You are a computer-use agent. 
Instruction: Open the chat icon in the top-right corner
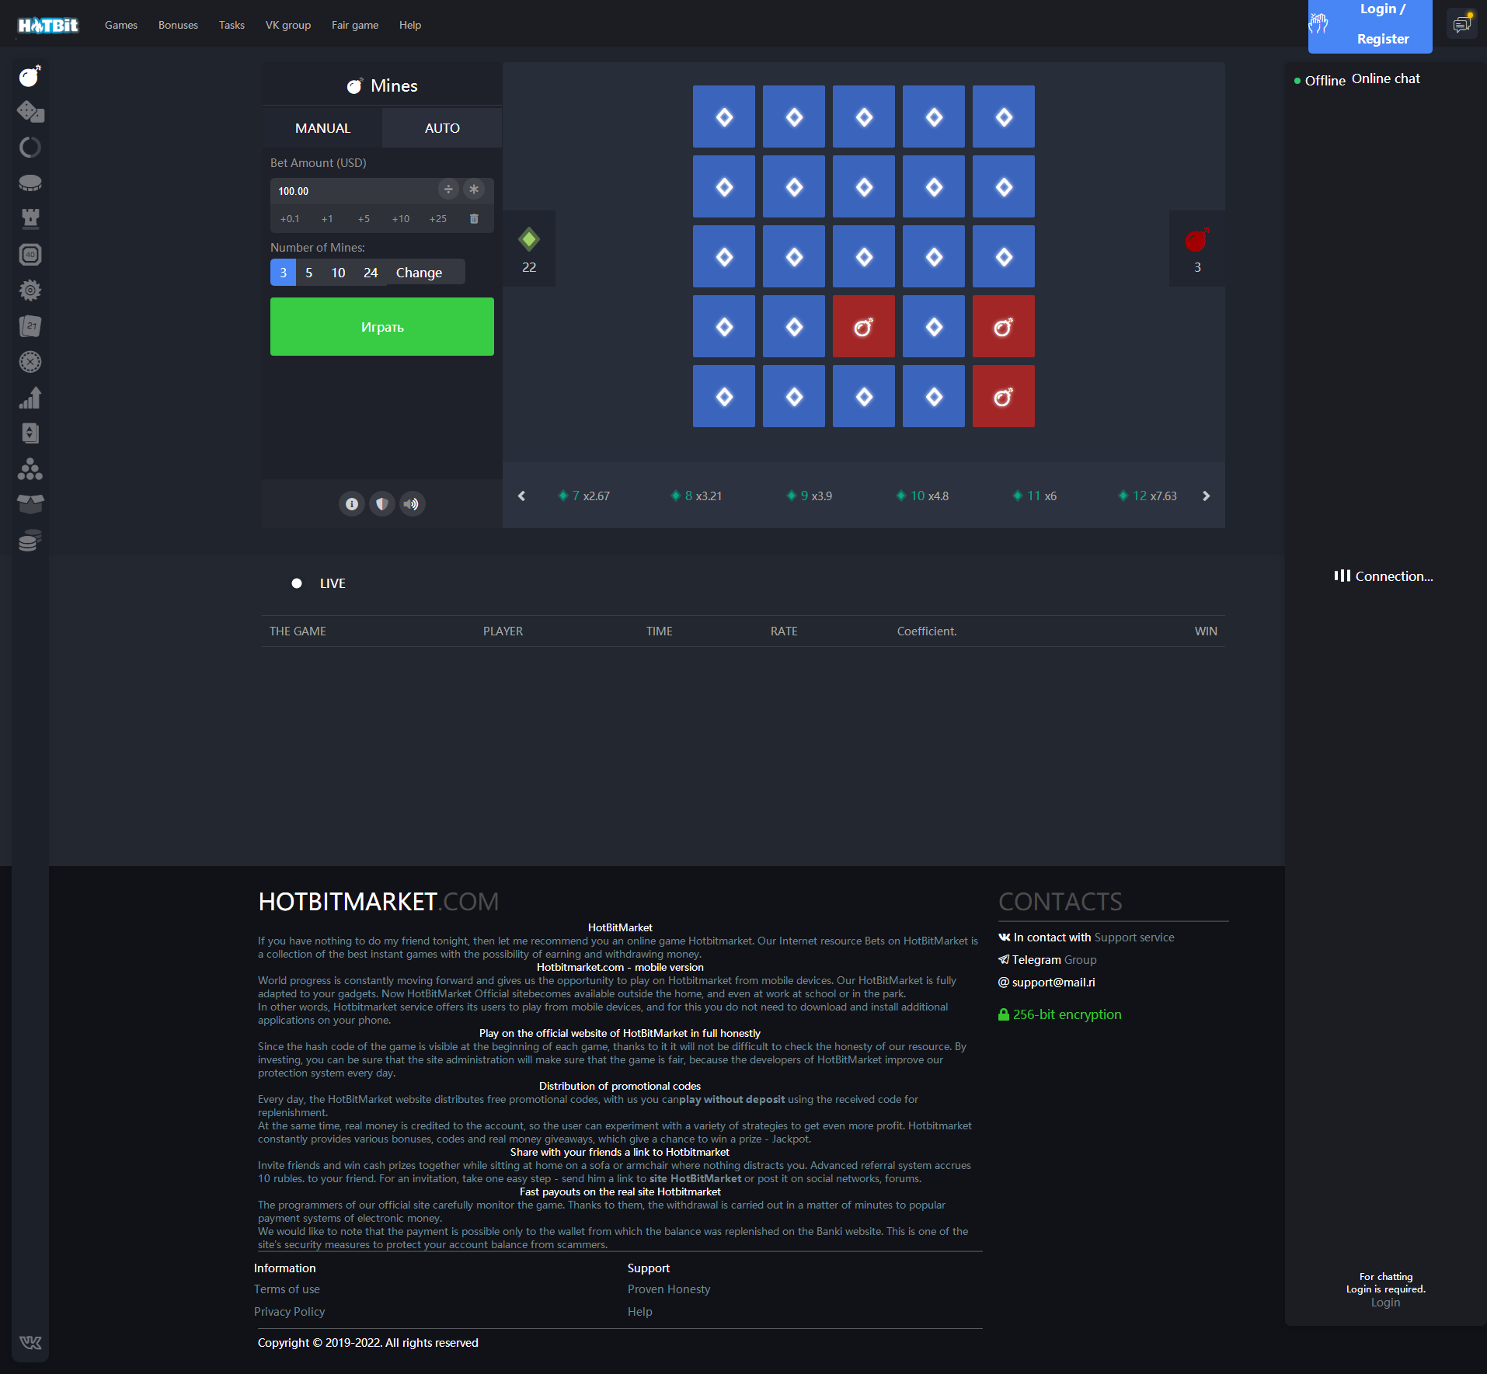coord(1461,25)
